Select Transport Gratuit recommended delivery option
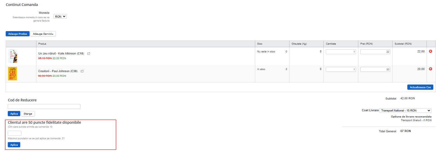 (416, 120)
